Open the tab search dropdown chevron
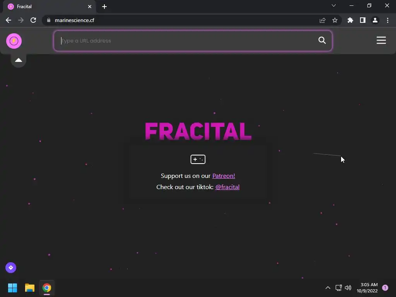This screenshot has height=297, width=396. 334,5
